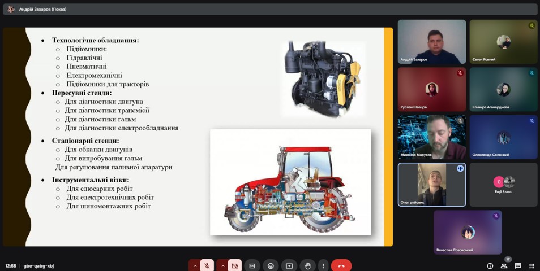Click heading 'Пересувні стенди:'
The height and width of the screenshot is (271, 540).
[x=82, y=93]
